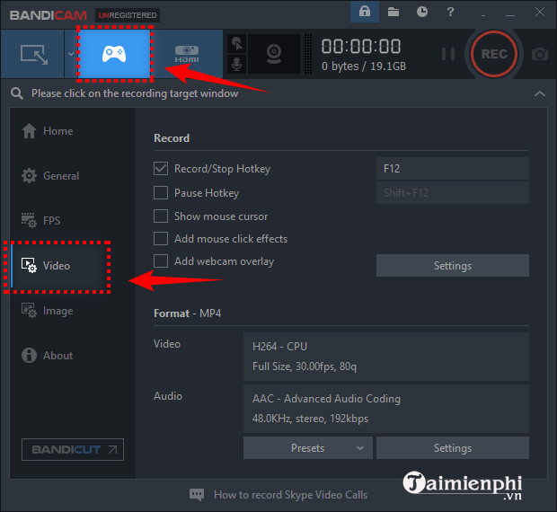Screen dimensions: 557x512
Task: Open the Image settings tab
Action: pyautogui.click(x=73, y=311)
